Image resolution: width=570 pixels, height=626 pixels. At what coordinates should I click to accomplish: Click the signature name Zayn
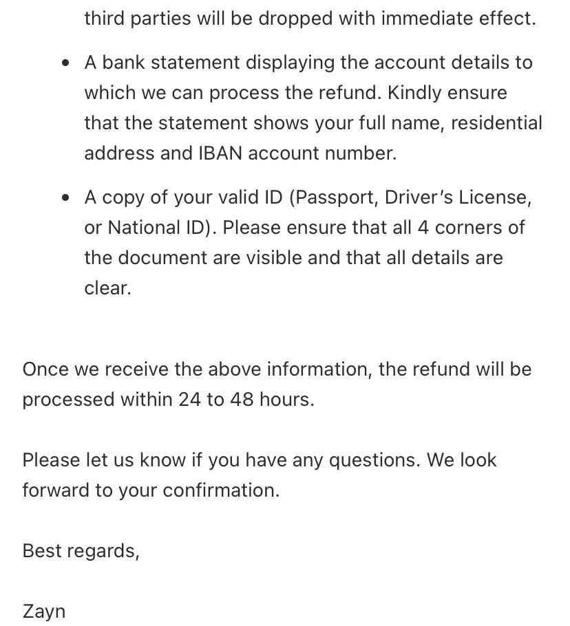[x=44, y=611]
